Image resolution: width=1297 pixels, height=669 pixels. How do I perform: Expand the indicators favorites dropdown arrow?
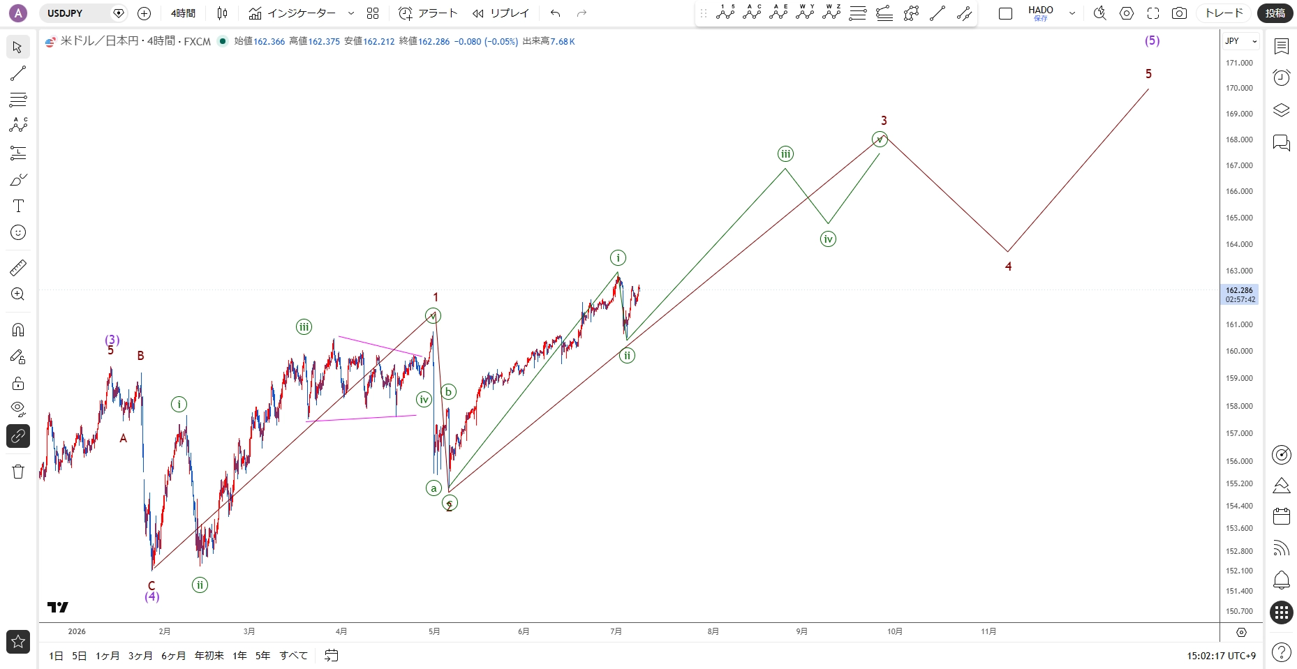pos(351,13)
